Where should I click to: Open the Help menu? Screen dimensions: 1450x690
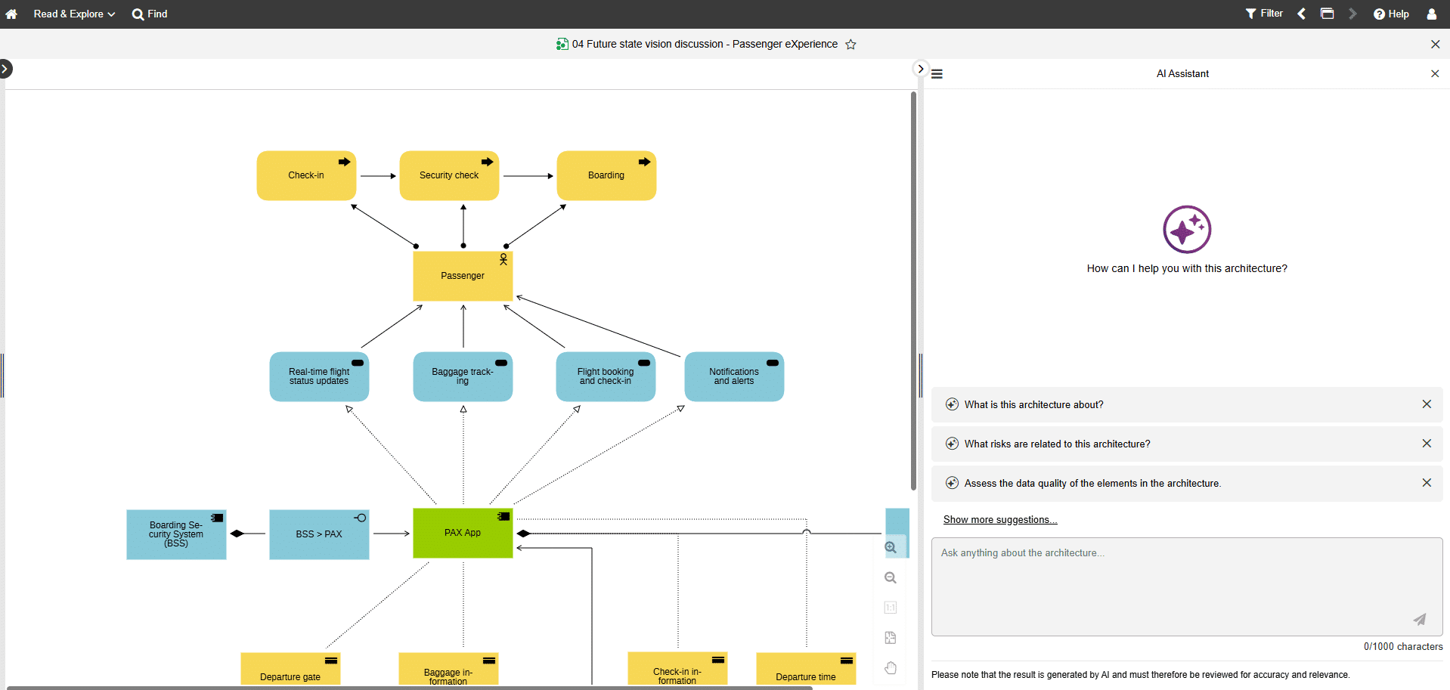(1391, 14)
